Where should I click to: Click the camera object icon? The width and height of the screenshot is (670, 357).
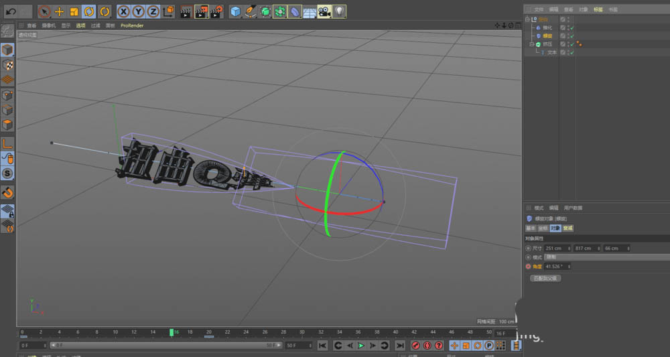324,11
